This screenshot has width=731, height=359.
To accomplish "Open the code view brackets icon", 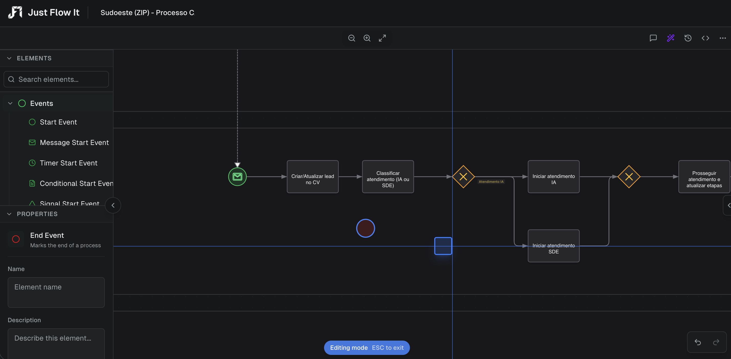I will point(705,38).
